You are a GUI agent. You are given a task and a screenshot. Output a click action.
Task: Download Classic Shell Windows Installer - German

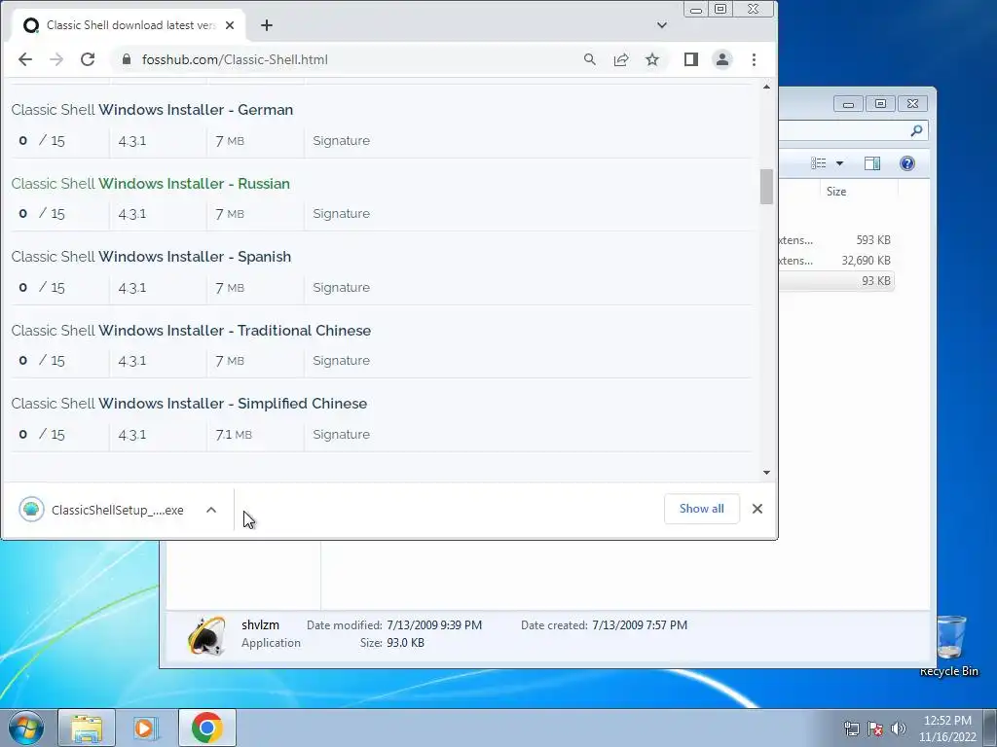[152, 110]
